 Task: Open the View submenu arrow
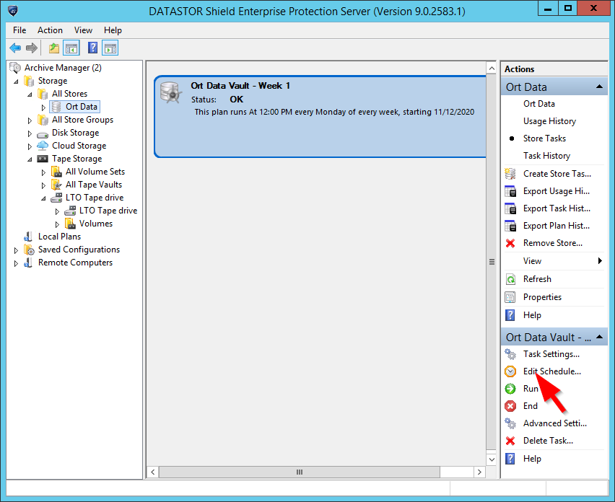(600, 261)
